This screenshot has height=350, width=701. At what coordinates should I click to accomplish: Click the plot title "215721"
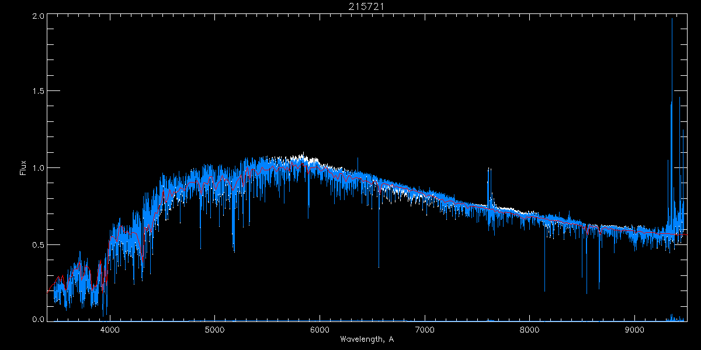click(366, 6)
